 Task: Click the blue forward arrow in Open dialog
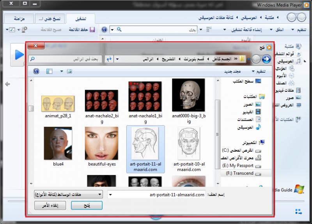tap(266, 59)
